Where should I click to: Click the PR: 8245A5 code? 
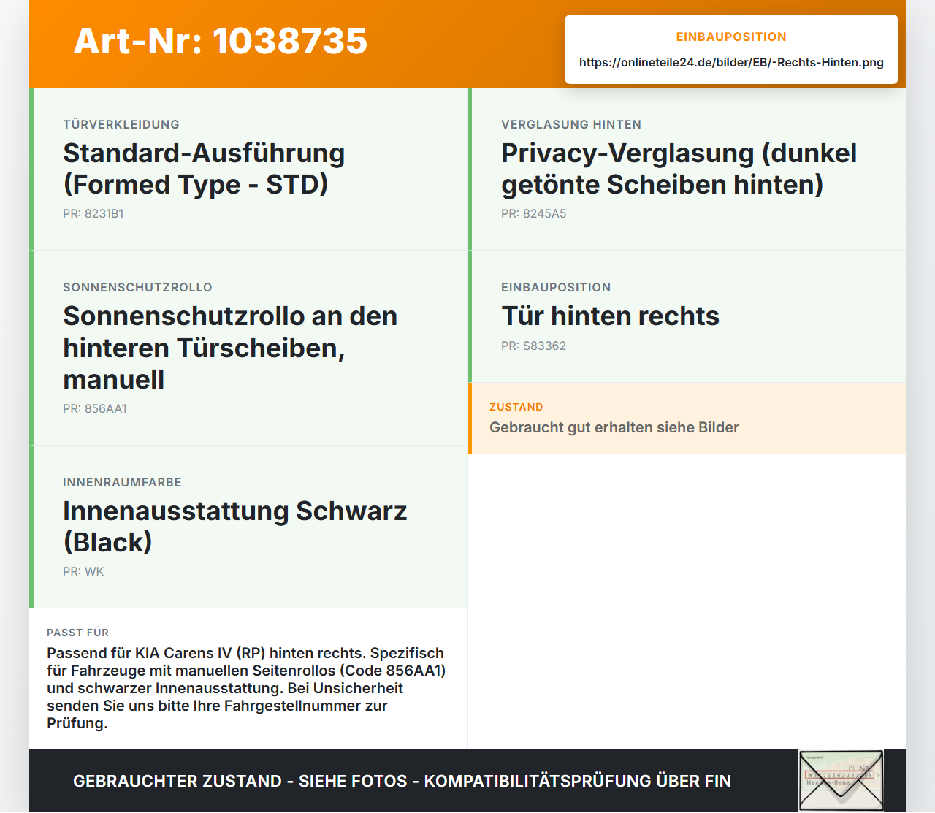[x=533, y=213]
